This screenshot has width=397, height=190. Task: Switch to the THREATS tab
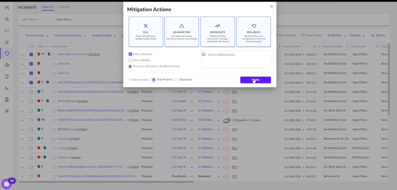48,7
